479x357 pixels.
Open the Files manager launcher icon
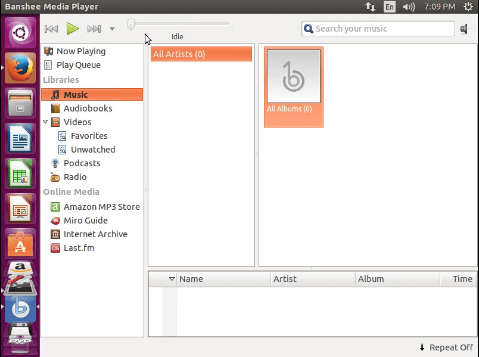pyautogui.click(x=20, y=103)
